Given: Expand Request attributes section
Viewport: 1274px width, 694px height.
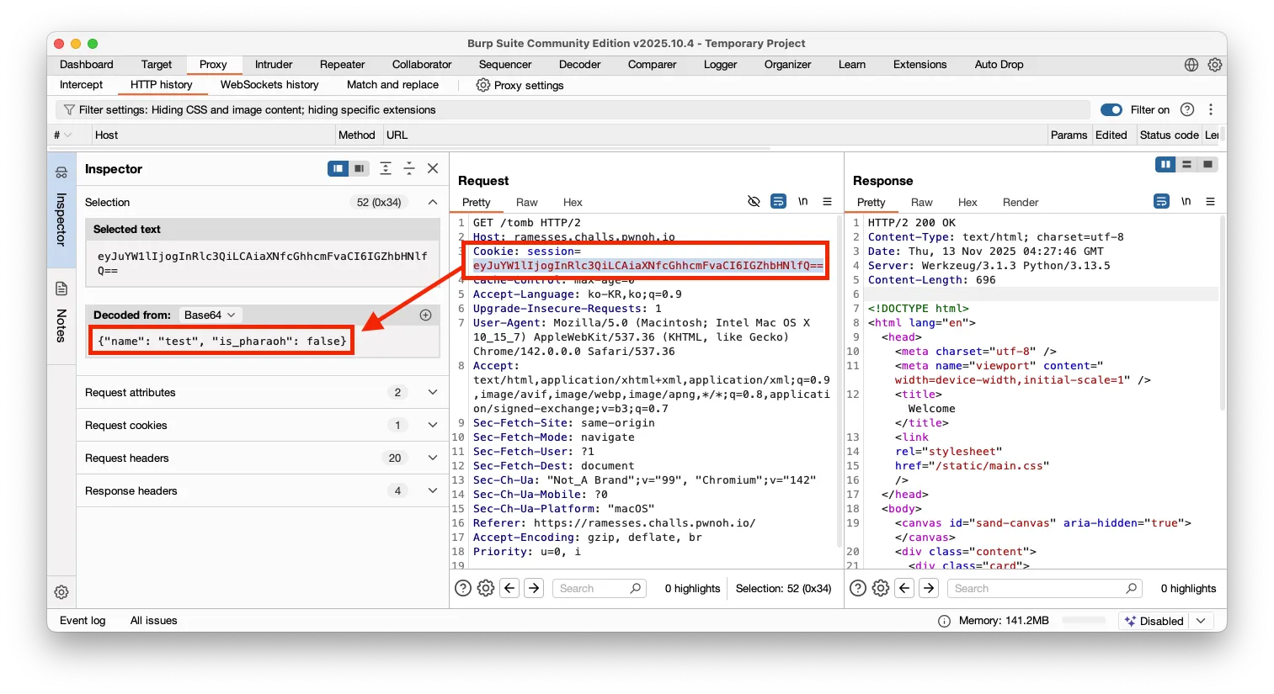Looking at the screenshot, I should [433, 392].
